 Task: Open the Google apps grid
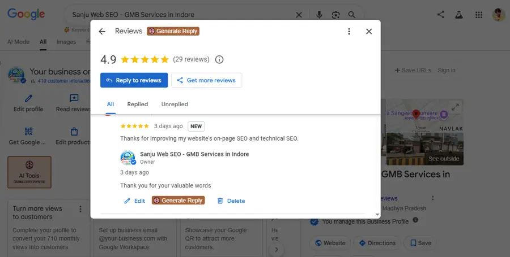(x=479, y=15)
